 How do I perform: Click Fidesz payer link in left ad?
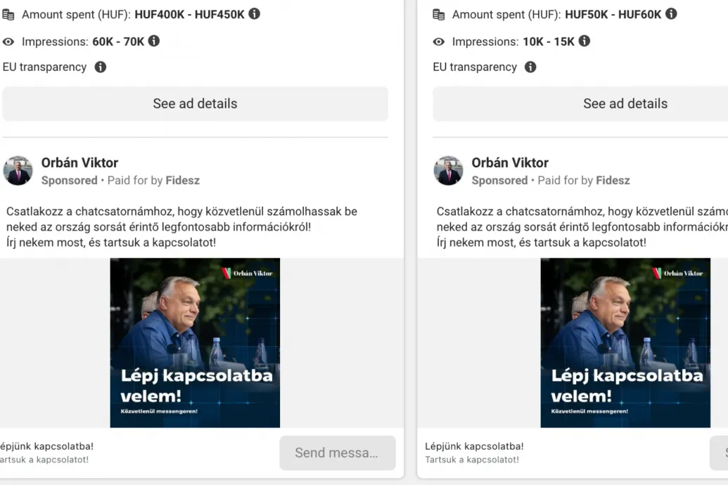click(182, 181)
